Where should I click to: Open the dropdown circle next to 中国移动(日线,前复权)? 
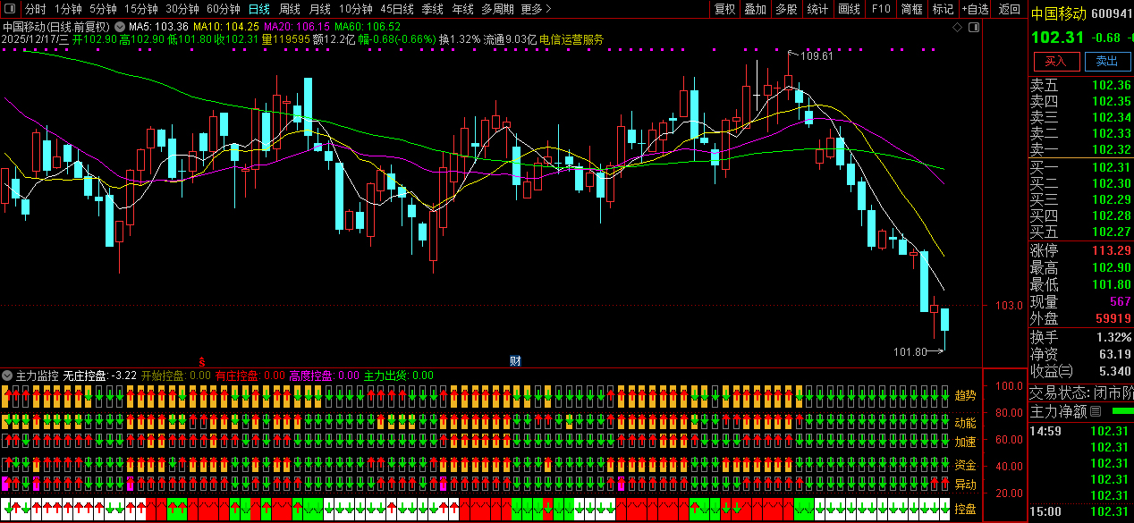120,27
